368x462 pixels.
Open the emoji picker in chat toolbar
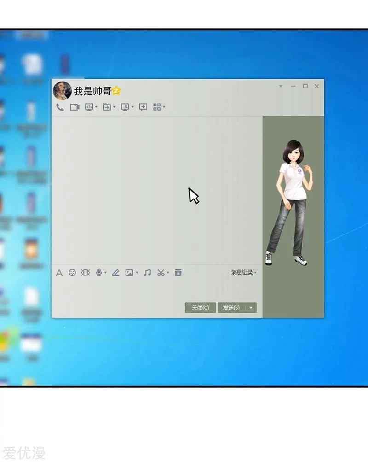72,273
